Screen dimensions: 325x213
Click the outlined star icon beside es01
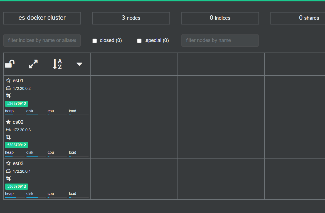(x=8, y=80)
